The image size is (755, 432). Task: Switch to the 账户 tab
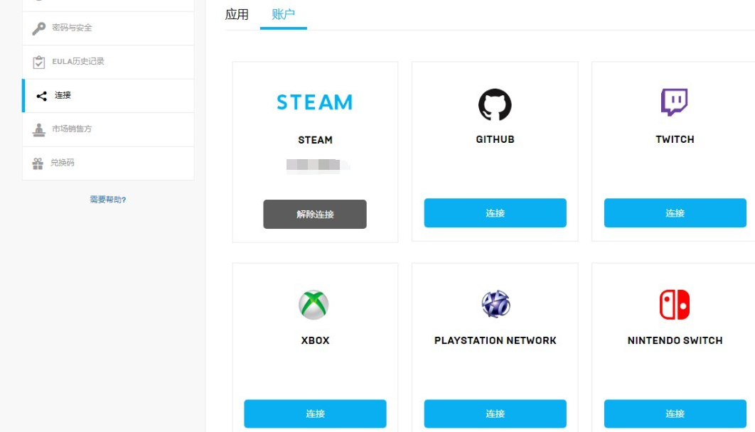[x=283, y=13]
